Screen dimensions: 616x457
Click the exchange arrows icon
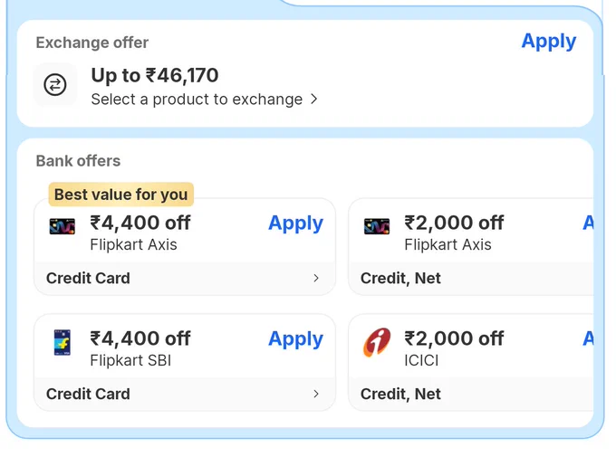(x=55, y=84)
